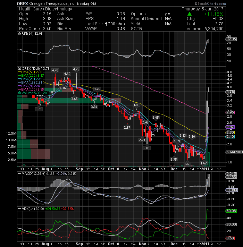Click the 82.05 RSI axis tag

(231, 39)
